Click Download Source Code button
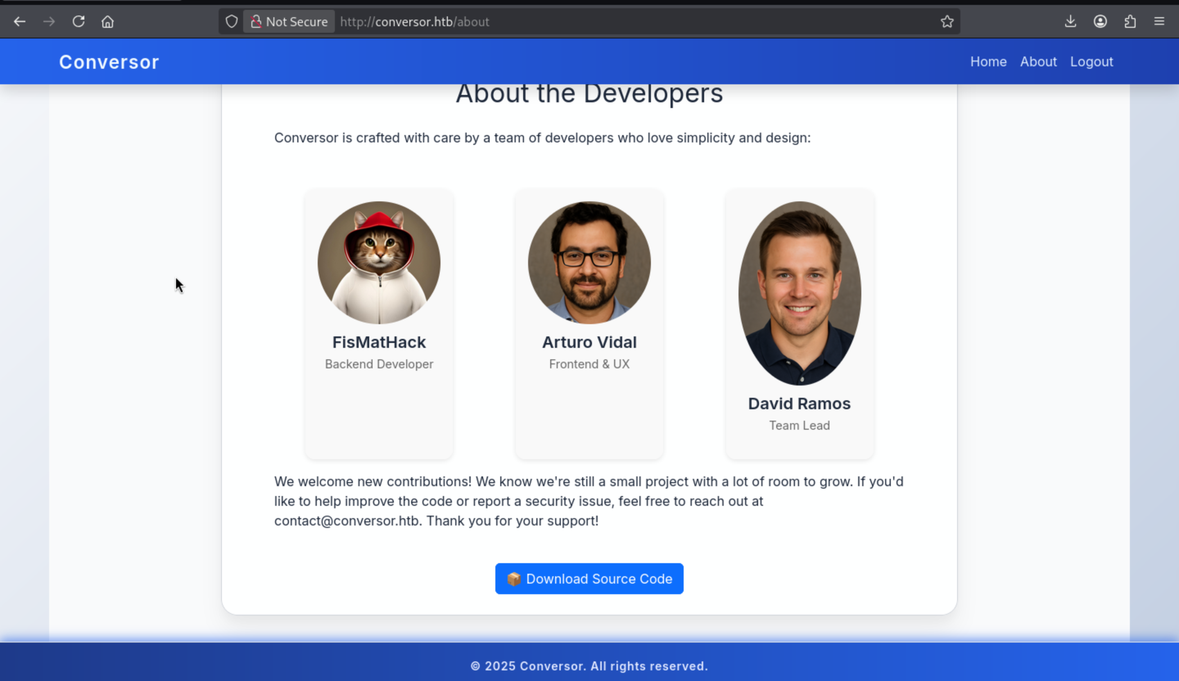The image size is (1179, 681). pyautogui.click(x=589, y=579)
